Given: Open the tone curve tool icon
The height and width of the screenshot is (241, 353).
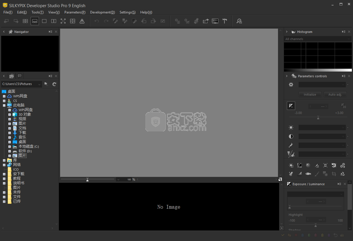Looking at the screenshot, I should [x=299, y=165].
